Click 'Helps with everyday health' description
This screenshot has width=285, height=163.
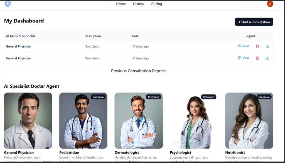coord(23,157)
